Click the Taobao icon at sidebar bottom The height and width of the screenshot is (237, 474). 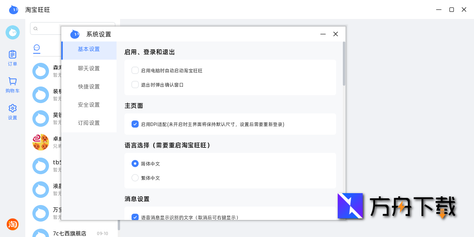(x=13, y=224)
